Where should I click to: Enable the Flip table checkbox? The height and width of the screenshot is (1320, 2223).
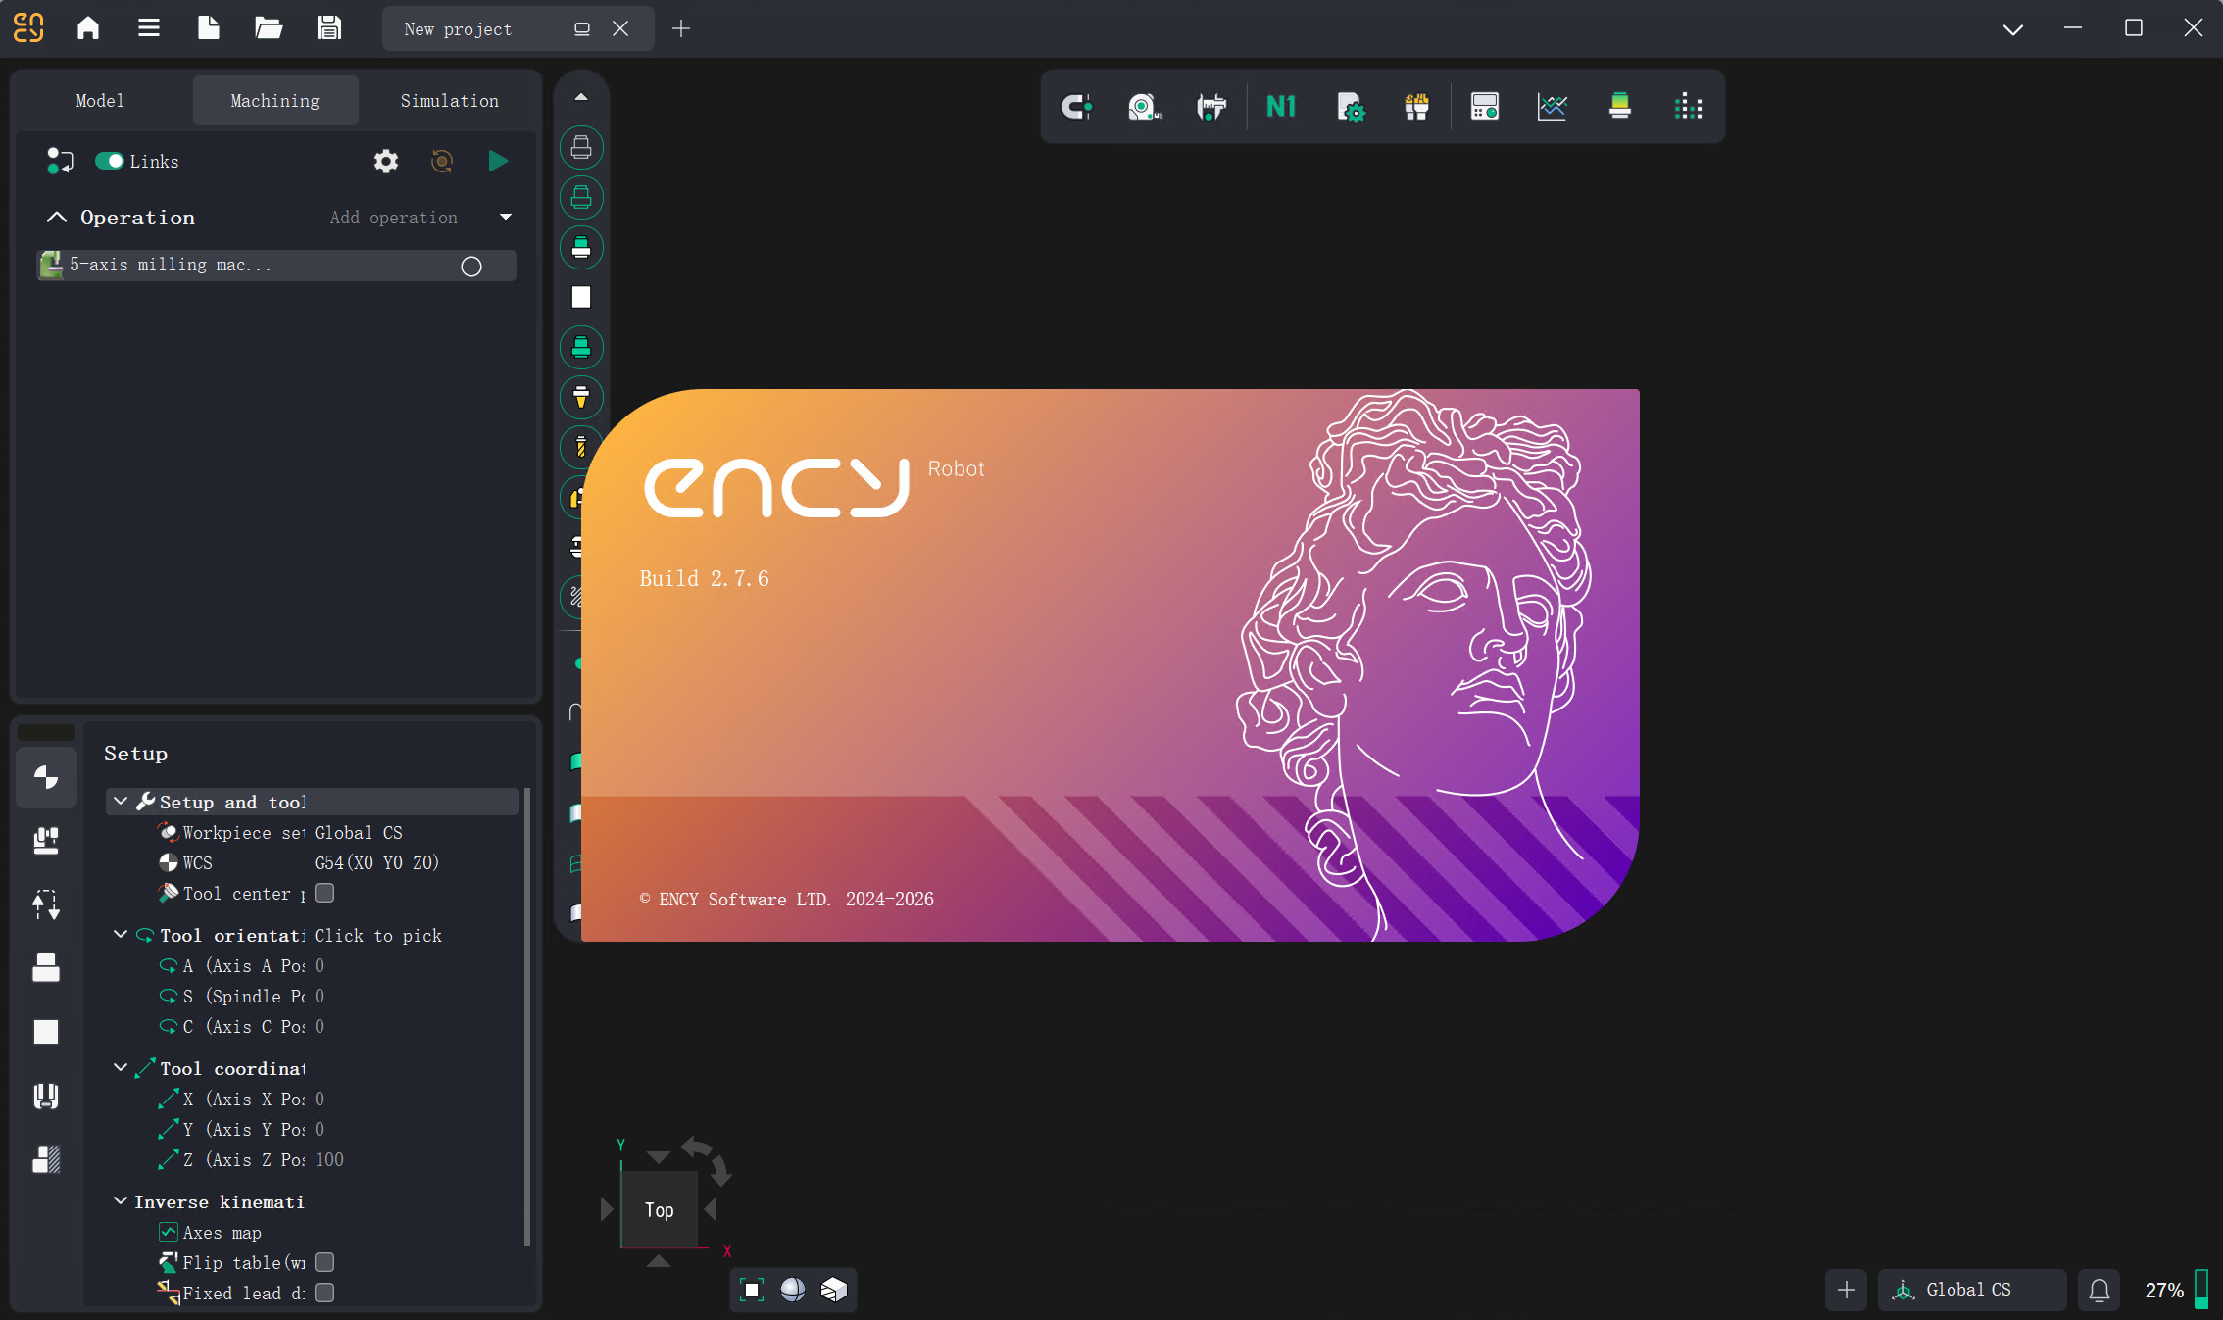coord(324,1262)
